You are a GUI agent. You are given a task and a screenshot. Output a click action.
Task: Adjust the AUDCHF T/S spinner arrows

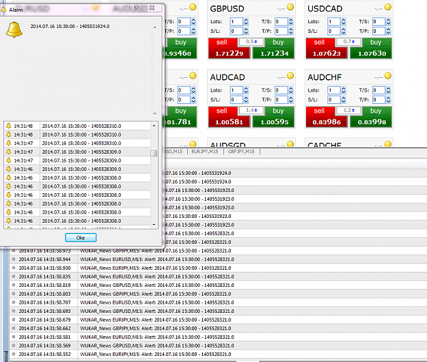point(388,90)
